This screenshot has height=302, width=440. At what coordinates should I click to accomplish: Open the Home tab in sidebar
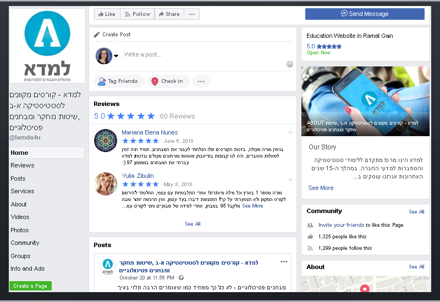click(47, 153)
